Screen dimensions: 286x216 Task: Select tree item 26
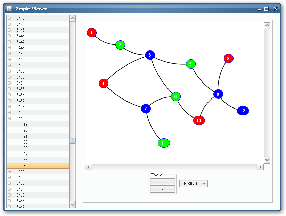25,166
